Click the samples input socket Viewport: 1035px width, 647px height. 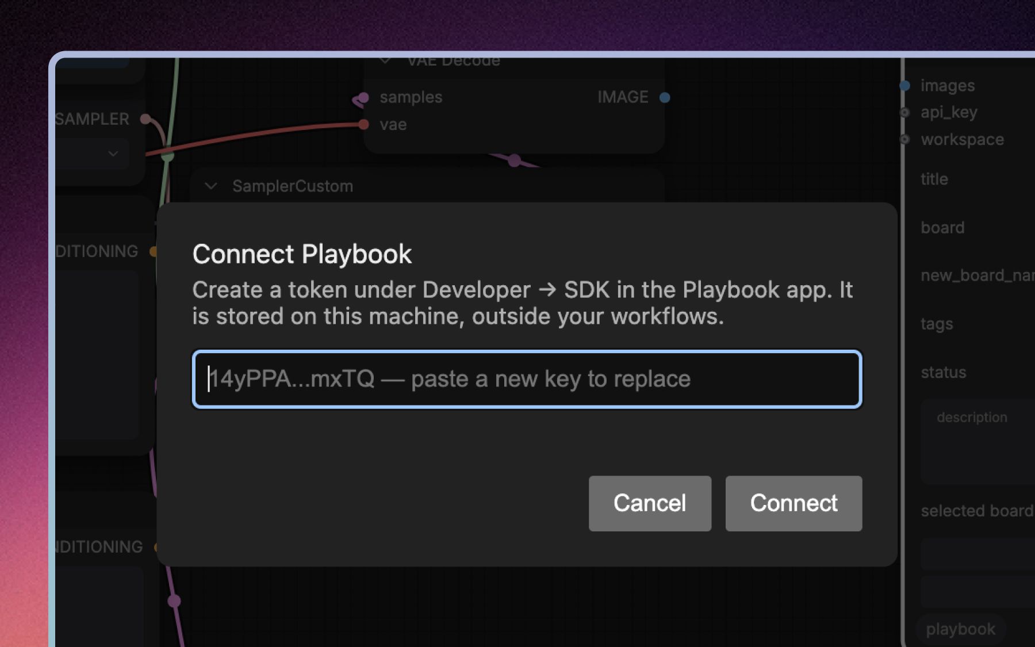pos(363,97)
